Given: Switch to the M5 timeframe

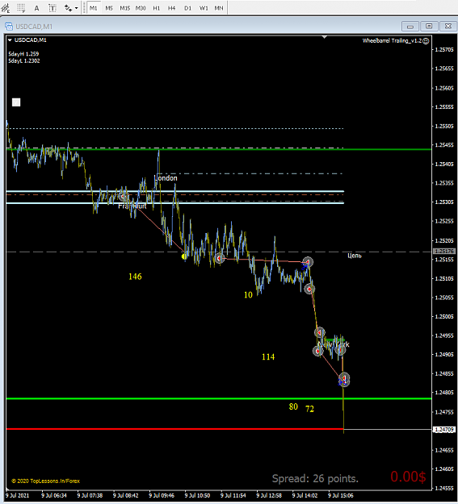Looking at the screenshot, I should click(x=109, y=8).
